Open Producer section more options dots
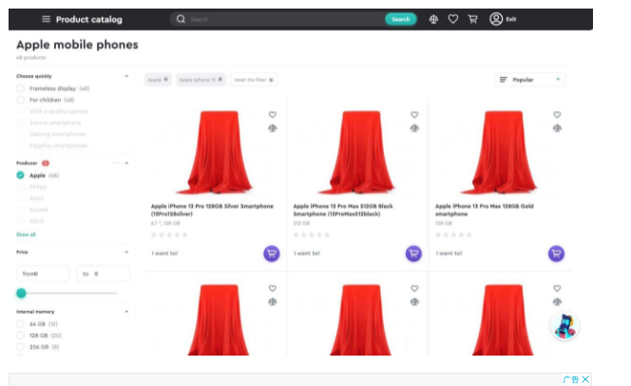 (x=116, y=163)
